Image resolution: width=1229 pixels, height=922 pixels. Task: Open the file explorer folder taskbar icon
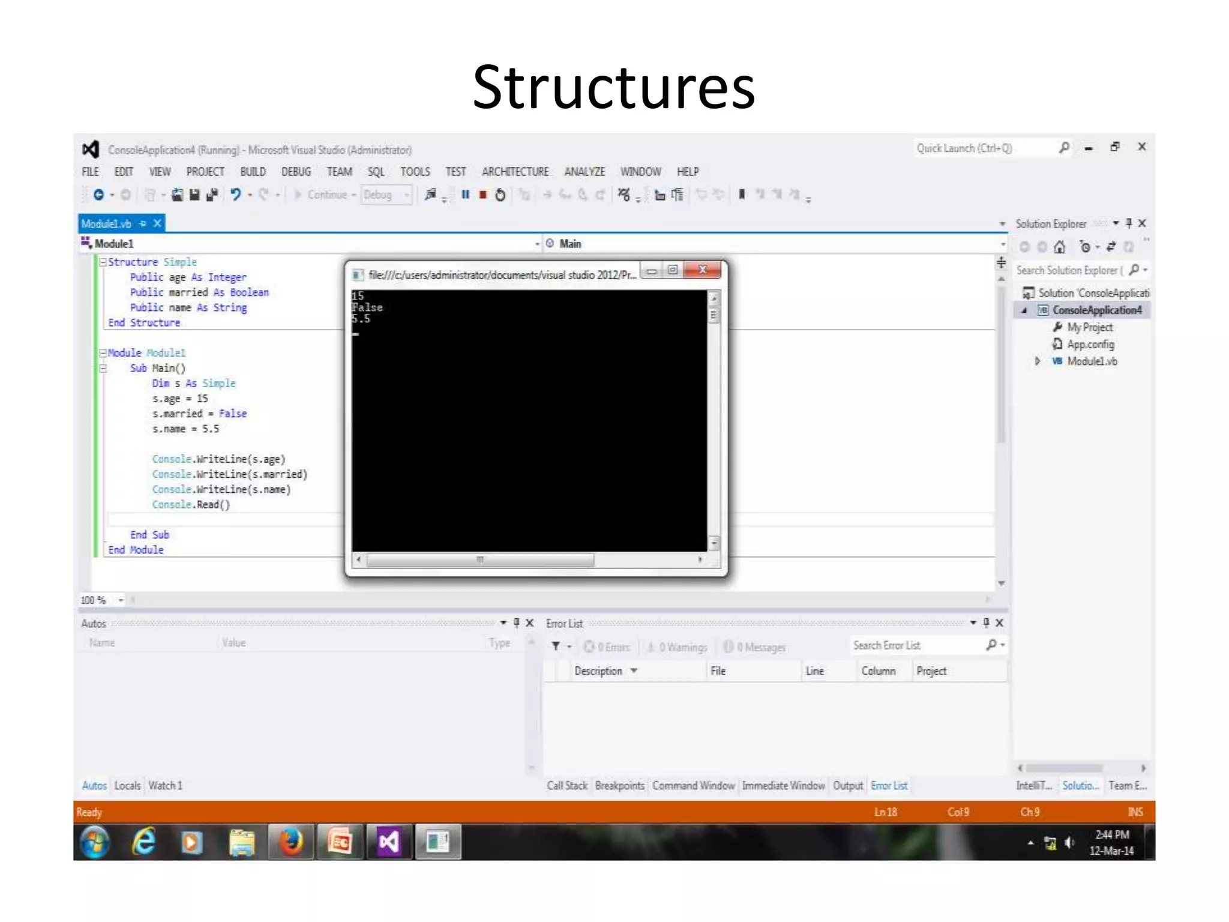pos(242,842)
